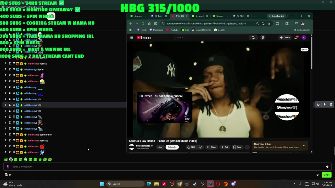Reply to the highlighted lolitskelsey yes message
Viewport: 335px width, 188px height.
coord(318,105)
